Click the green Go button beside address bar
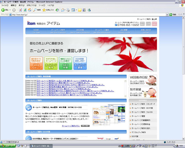Screen dimensions: 185x148 coord(173,14)
